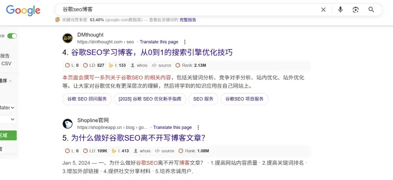
Task: View source for DMthought result
Action: pyautogui.click(x=162, y=65)
